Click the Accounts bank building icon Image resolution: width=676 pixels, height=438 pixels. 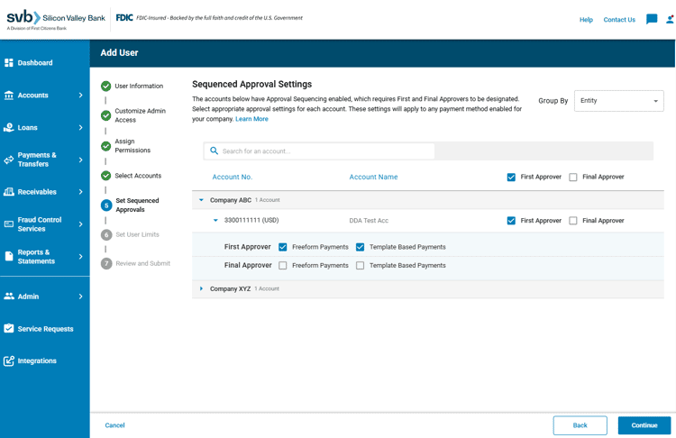tap(9, 96)
